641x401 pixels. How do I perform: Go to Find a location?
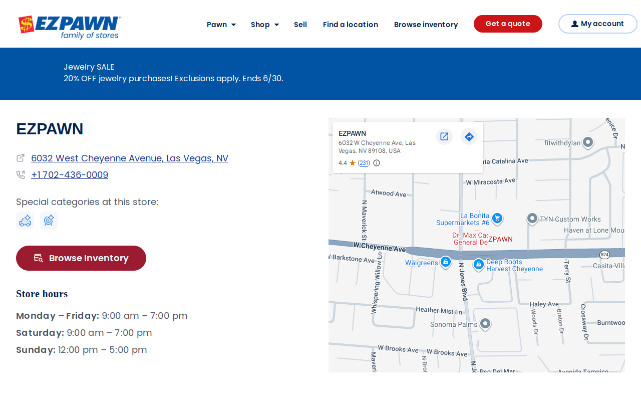(x=351, y=25)
